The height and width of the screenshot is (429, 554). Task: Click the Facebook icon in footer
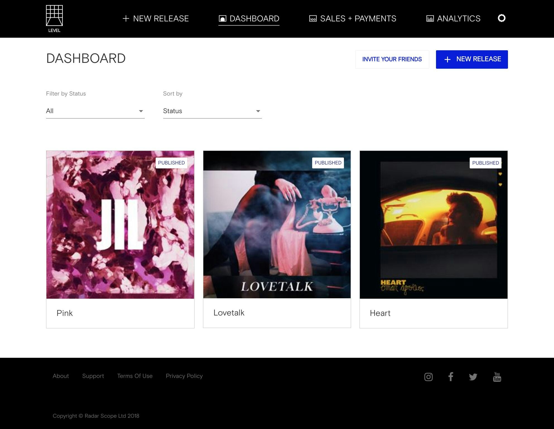pyautogui.click(x=451, y=377)
